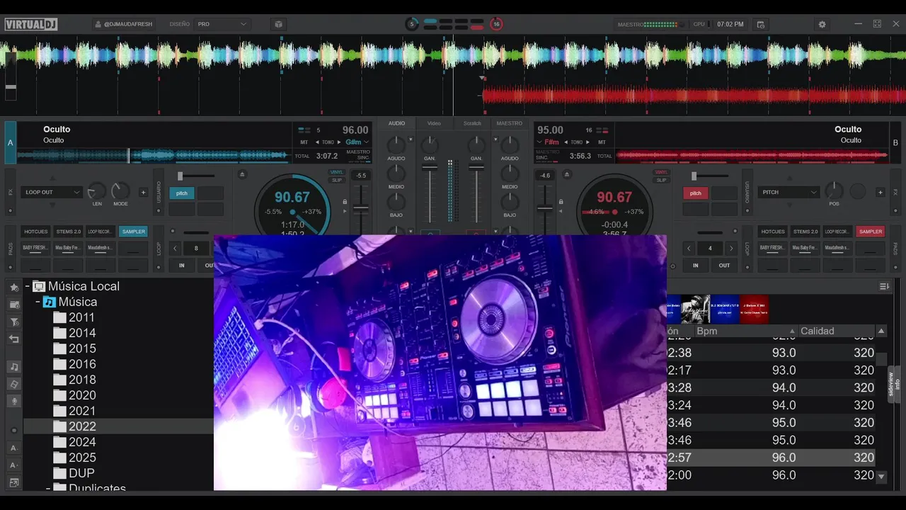Open deck A key G#m dropdown
The height and width of the screenshot is (510, 906).
[x=358, y=142]
